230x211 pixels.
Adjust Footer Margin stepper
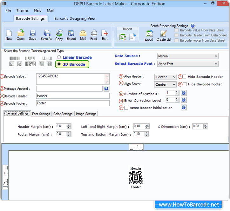point(69,134)
